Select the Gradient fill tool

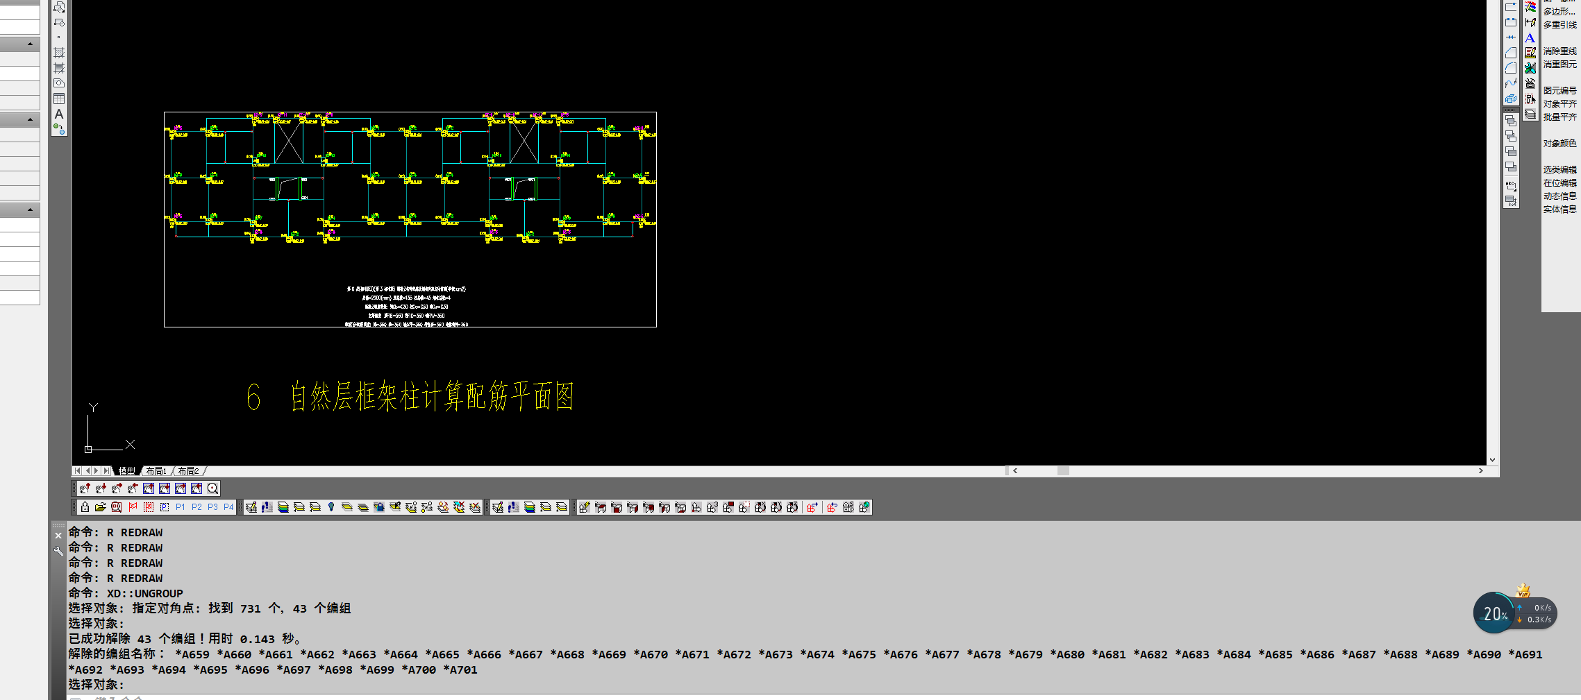[x=59, y=68]
